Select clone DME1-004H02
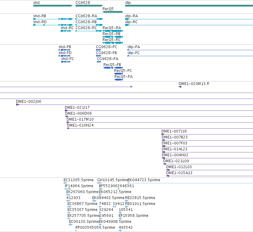 (x=175, y=155)
